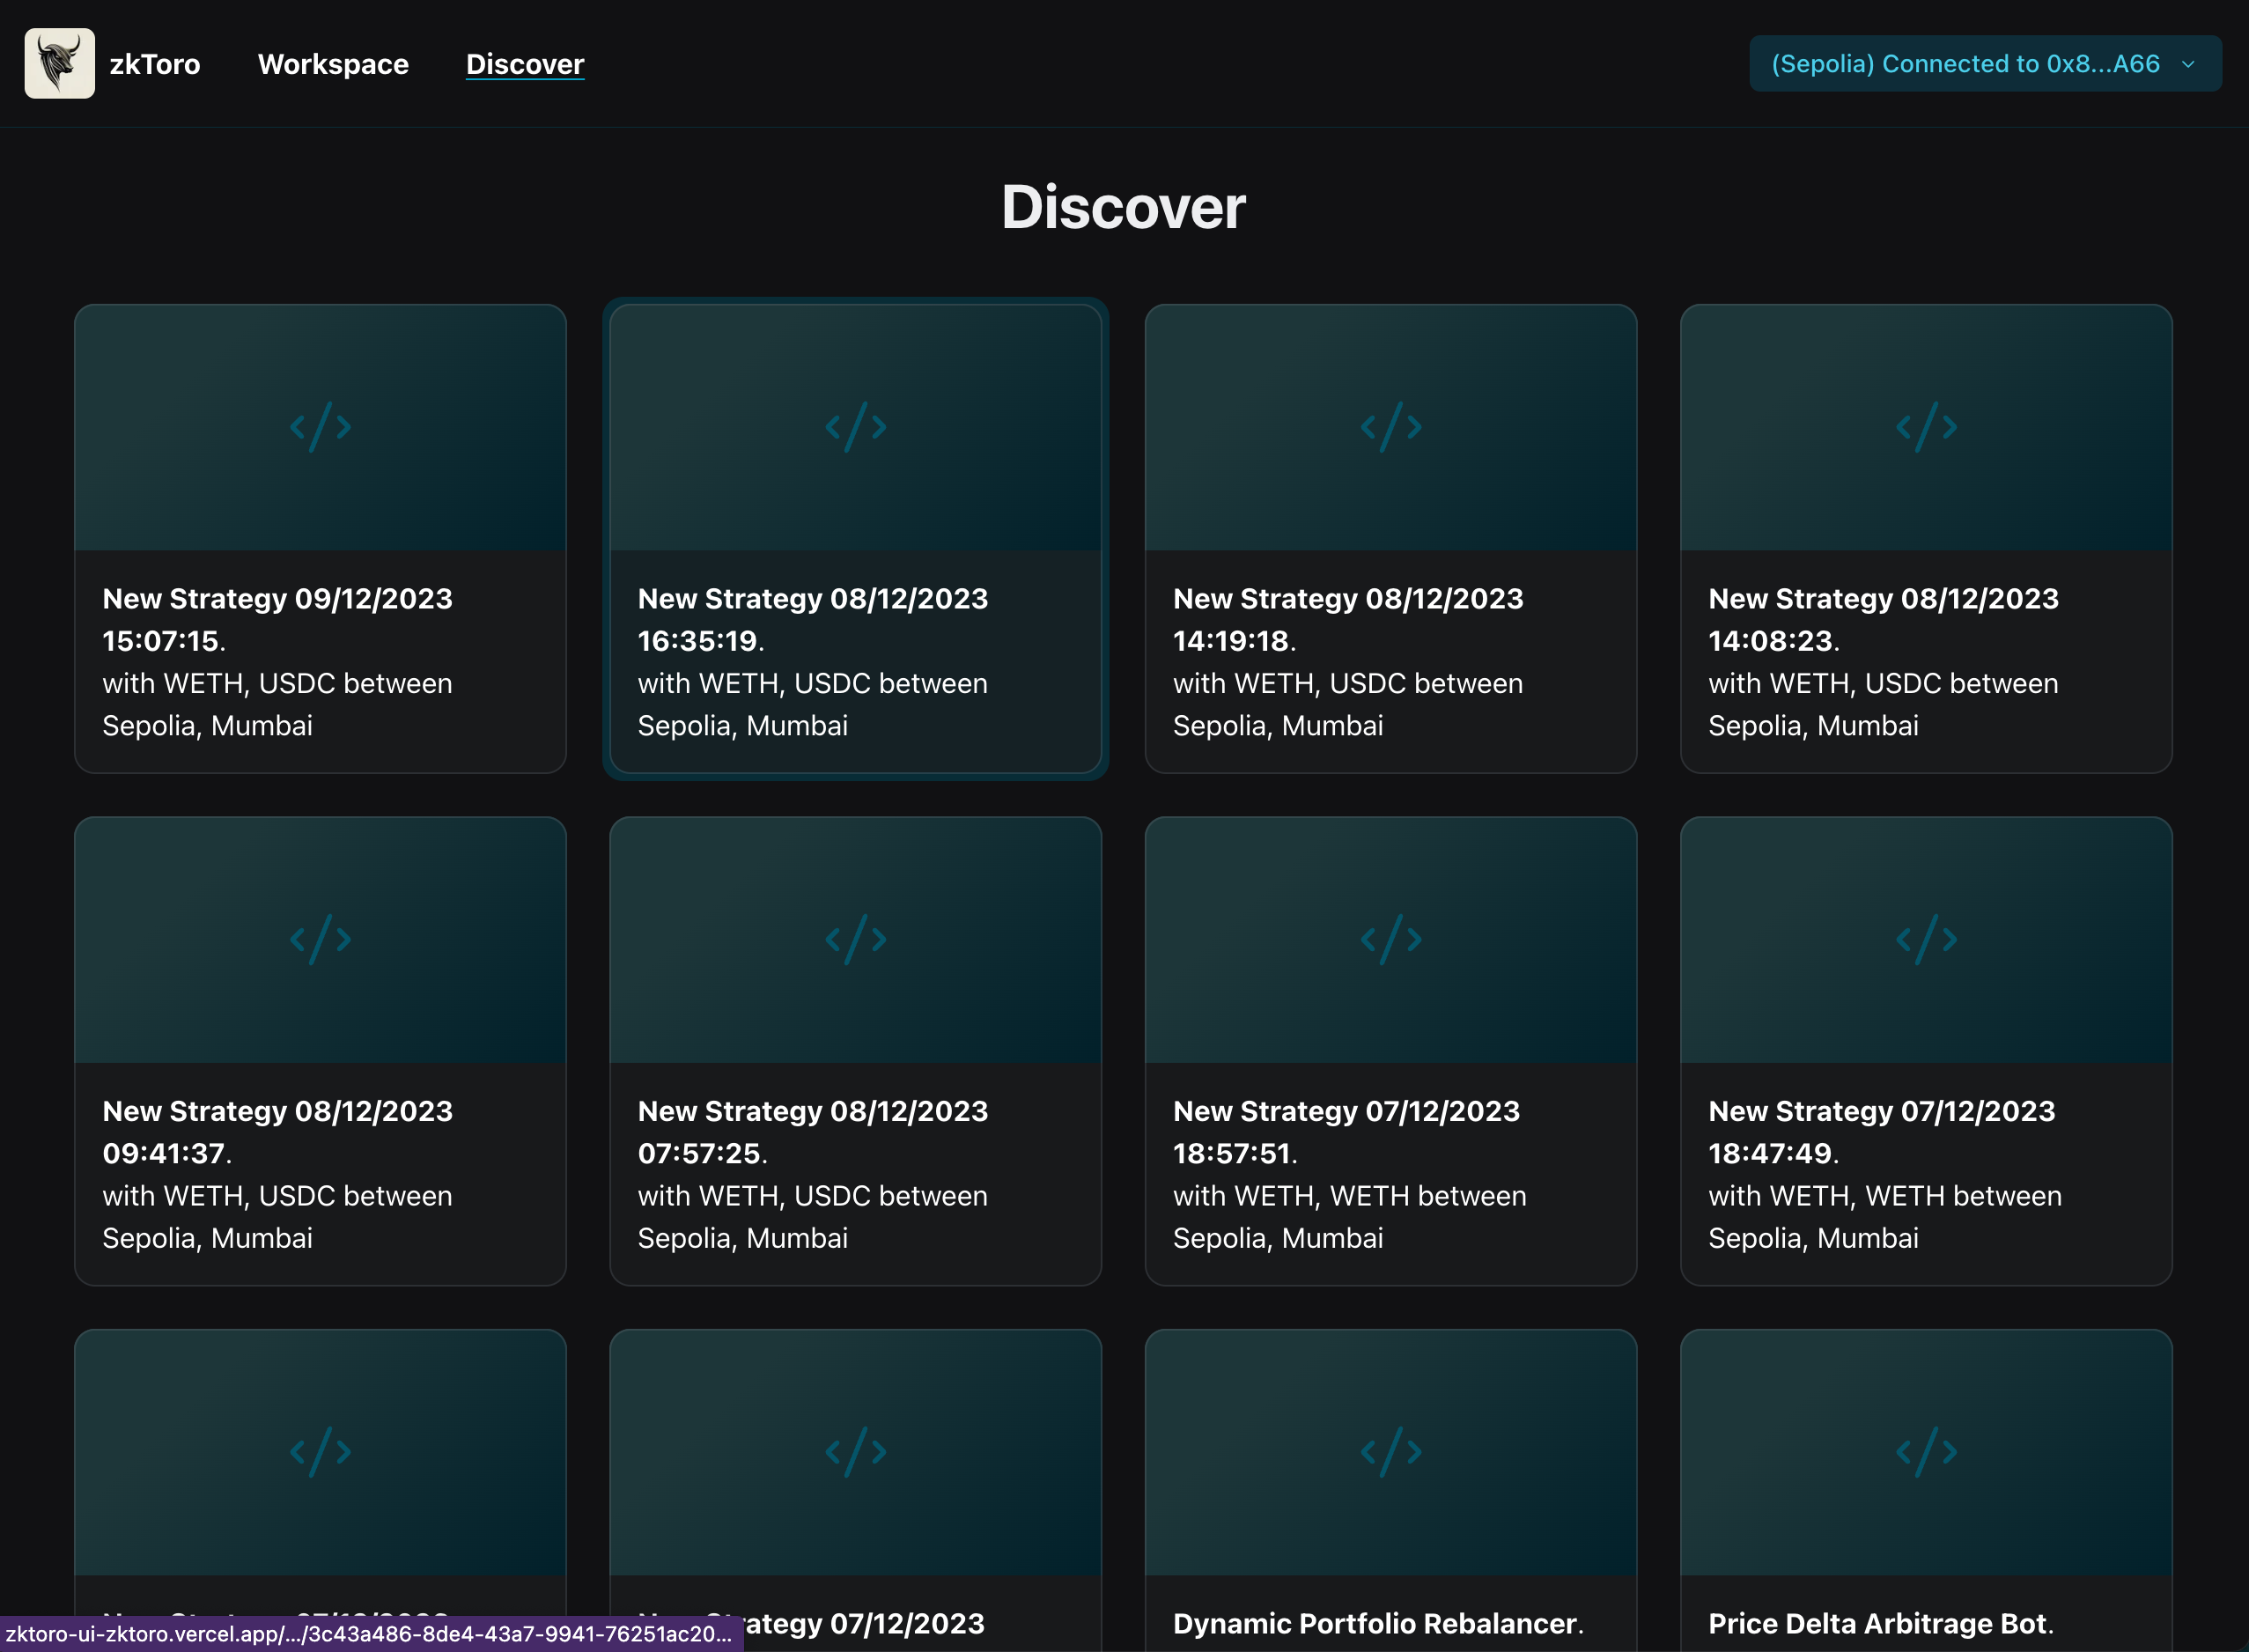
Task: Click code icon on 08/12/2023 09:41:37 strategy
Action: tap(320, 939)
